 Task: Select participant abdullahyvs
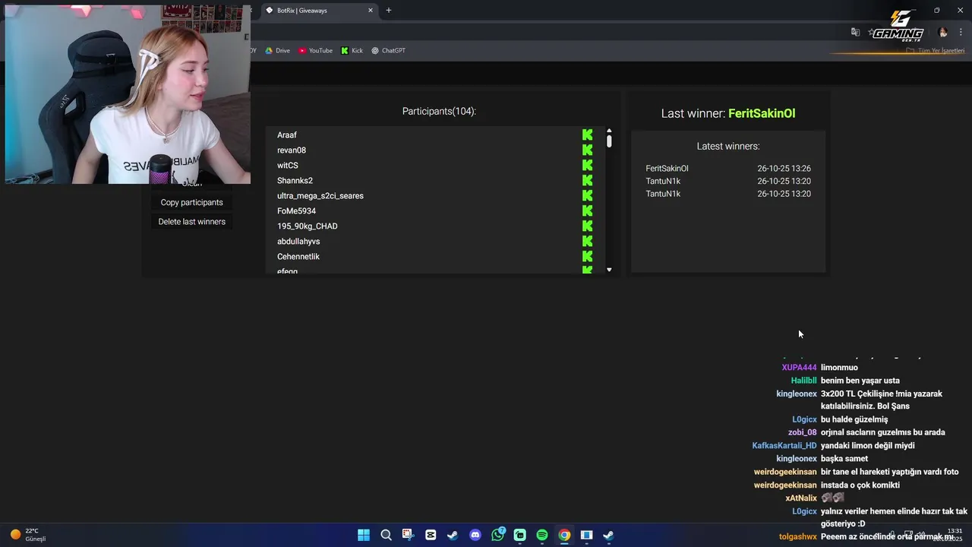point(298,241)
